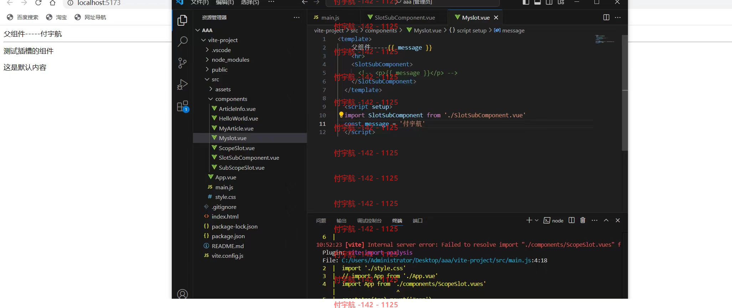This screenshot has height=308, width=732.
Task: Open the Explorer view in activity bar
Action: [182, 20]
